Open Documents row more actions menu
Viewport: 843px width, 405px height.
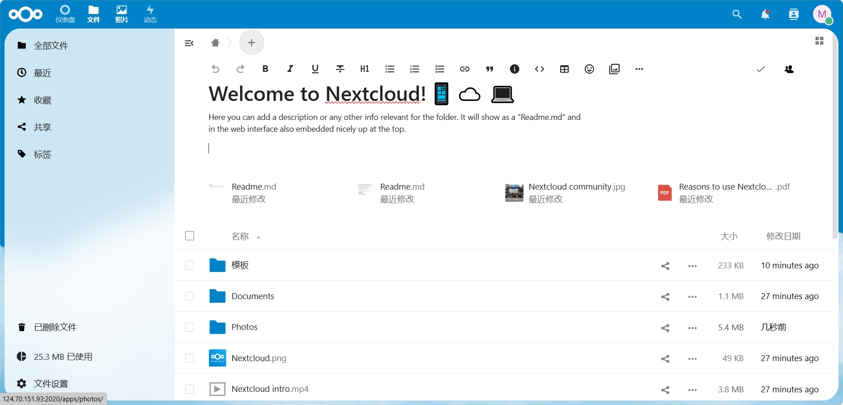[693, 296]
